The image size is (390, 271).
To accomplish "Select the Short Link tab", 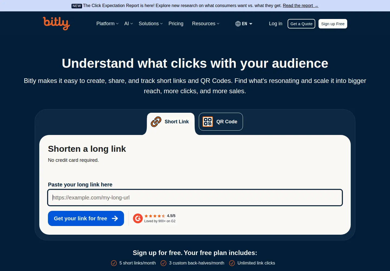I will (x=171, y=122).
